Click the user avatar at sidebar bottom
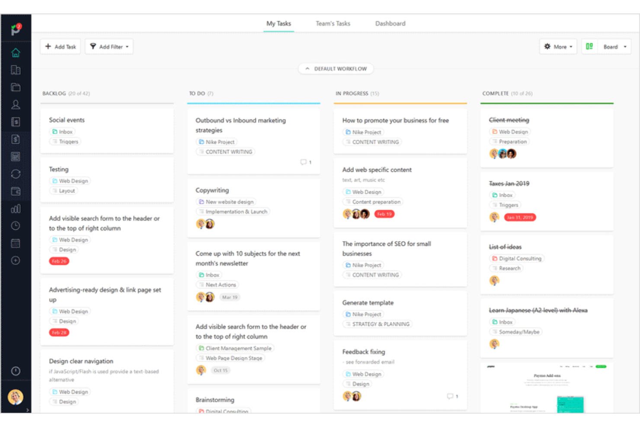The image size is (640, 427). click(16, 397)
